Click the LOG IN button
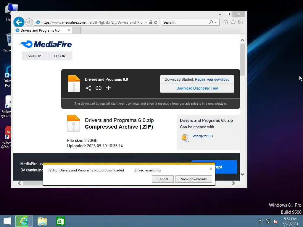Image resolution: width=303 pixels, height=227 pixels. click(60, 56)
